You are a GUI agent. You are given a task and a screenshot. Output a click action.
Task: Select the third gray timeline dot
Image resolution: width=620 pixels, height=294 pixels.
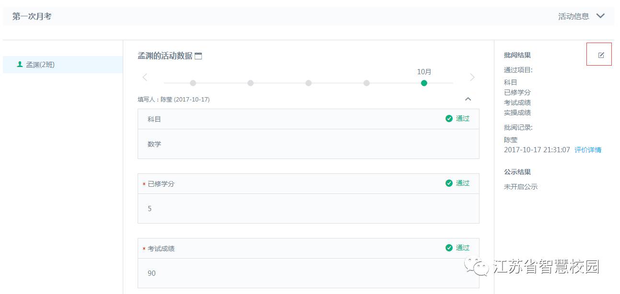point(308,83)
